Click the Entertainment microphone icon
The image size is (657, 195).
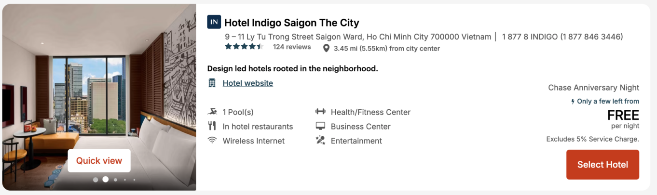[320, 141]
